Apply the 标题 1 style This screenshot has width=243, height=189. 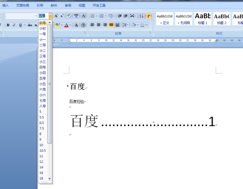[203, 19]
